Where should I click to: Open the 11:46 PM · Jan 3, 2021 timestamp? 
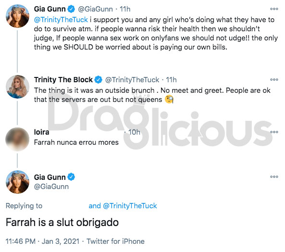pos(42,241)
